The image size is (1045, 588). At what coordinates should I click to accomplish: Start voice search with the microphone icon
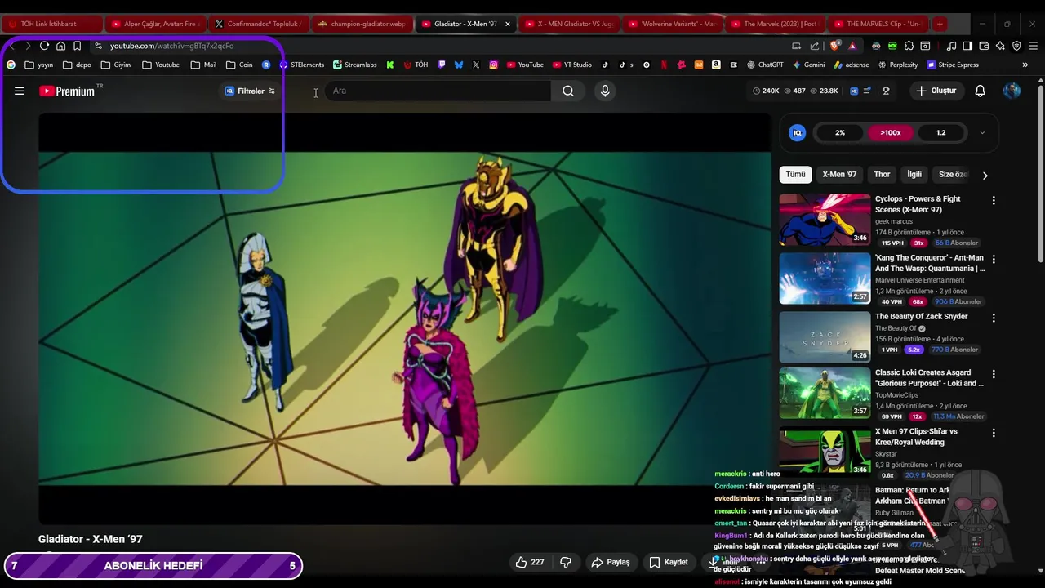tap(605, 91)
